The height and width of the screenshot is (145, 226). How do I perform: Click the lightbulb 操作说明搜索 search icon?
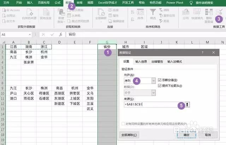pos(191,3)
